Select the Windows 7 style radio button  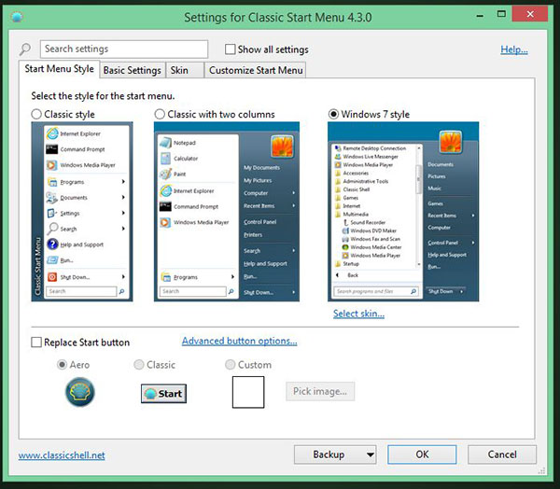click(x=333, y=114)
